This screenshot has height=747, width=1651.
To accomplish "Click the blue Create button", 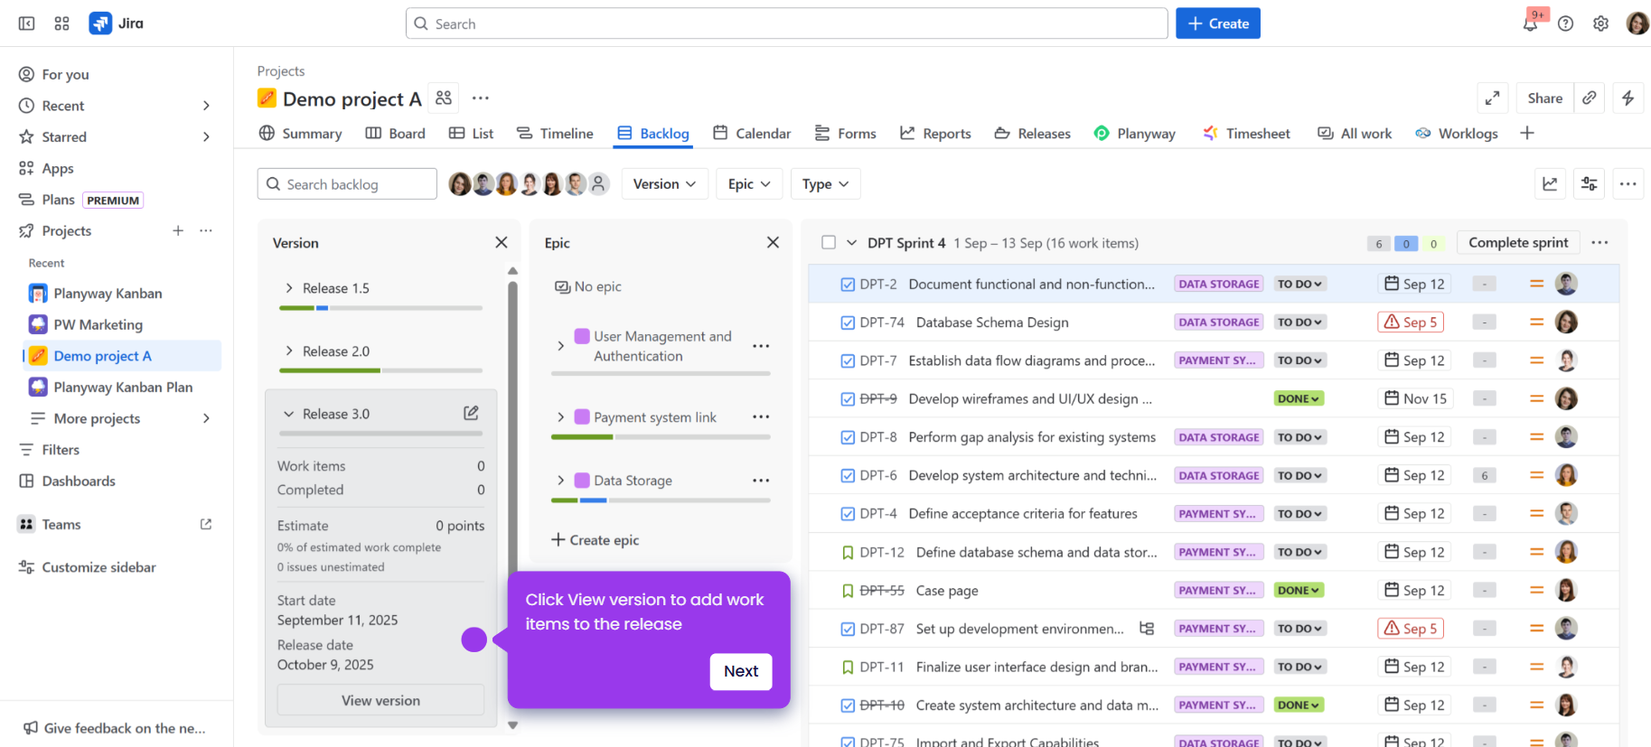I will coord(1217,23).
